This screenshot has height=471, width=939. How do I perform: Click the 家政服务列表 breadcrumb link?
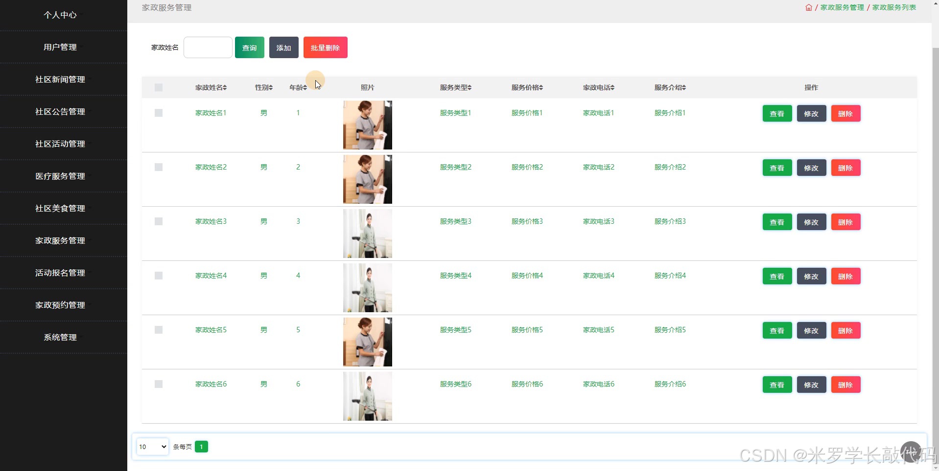tap(894, 7)
